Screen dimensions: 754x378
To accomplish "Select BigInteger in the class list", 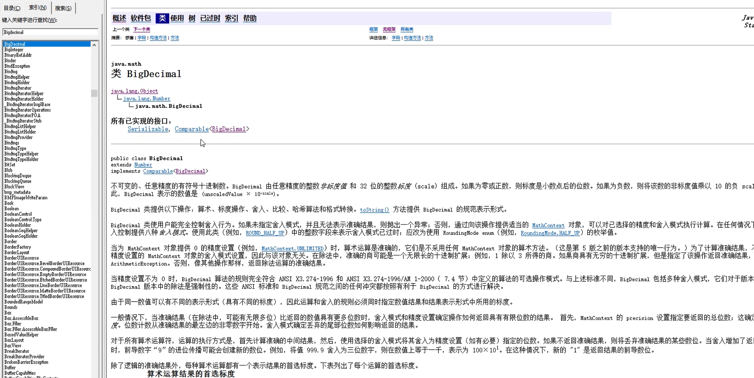I will click(14, 49).
